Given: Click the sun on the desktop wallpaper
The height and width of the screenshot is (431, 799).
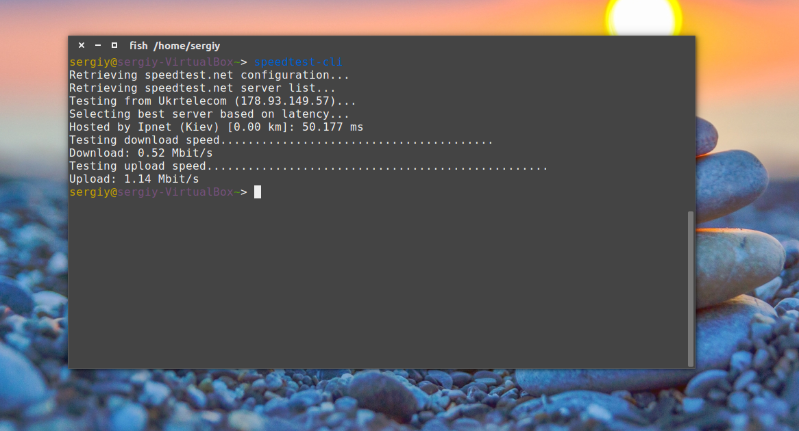Looking at the screenshot, I should (643, 15).
